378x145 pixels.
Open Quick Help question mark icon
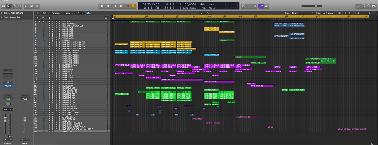(x=14, y=6)
